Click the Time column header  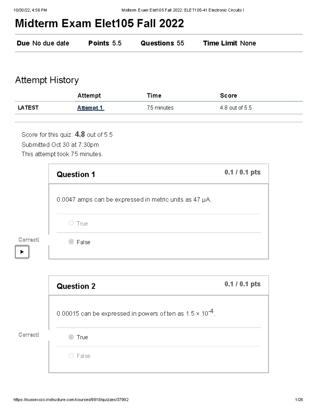(154, 96)
